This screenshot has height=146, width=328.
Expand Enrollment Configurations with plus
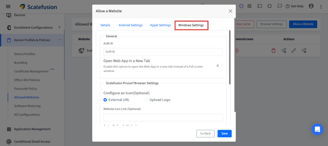(59, 27)
